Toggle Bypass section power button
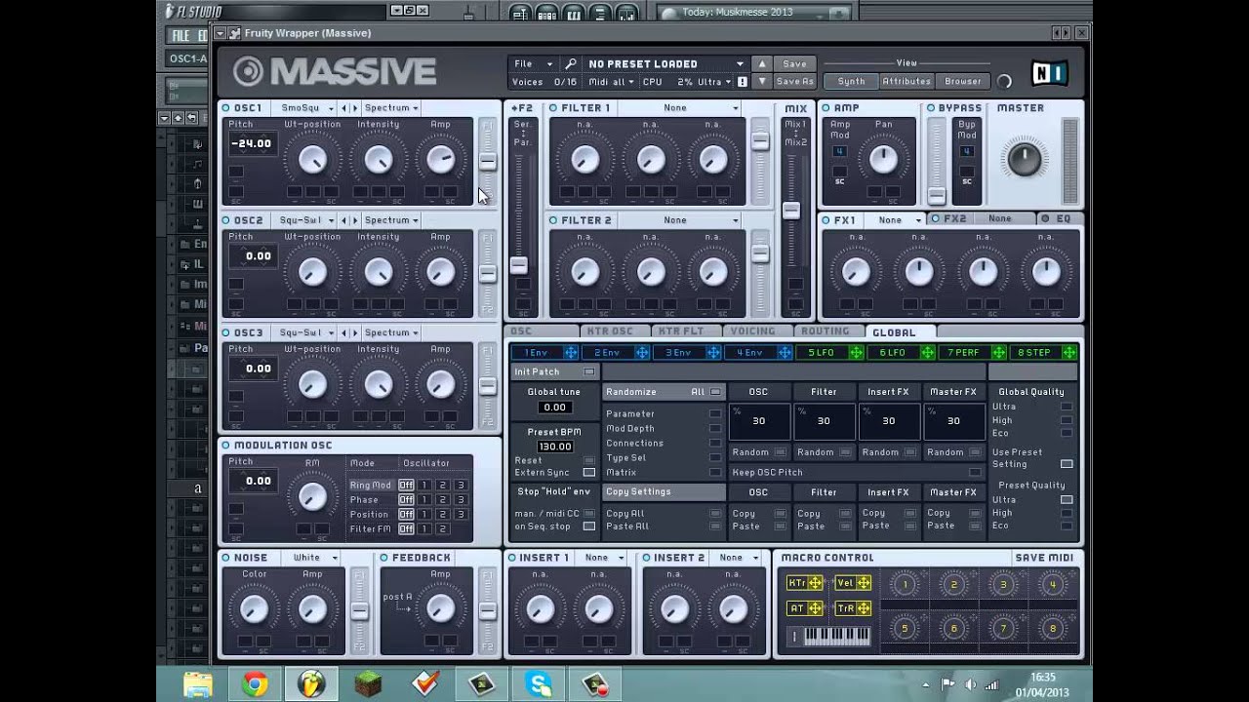 [931, 108]
